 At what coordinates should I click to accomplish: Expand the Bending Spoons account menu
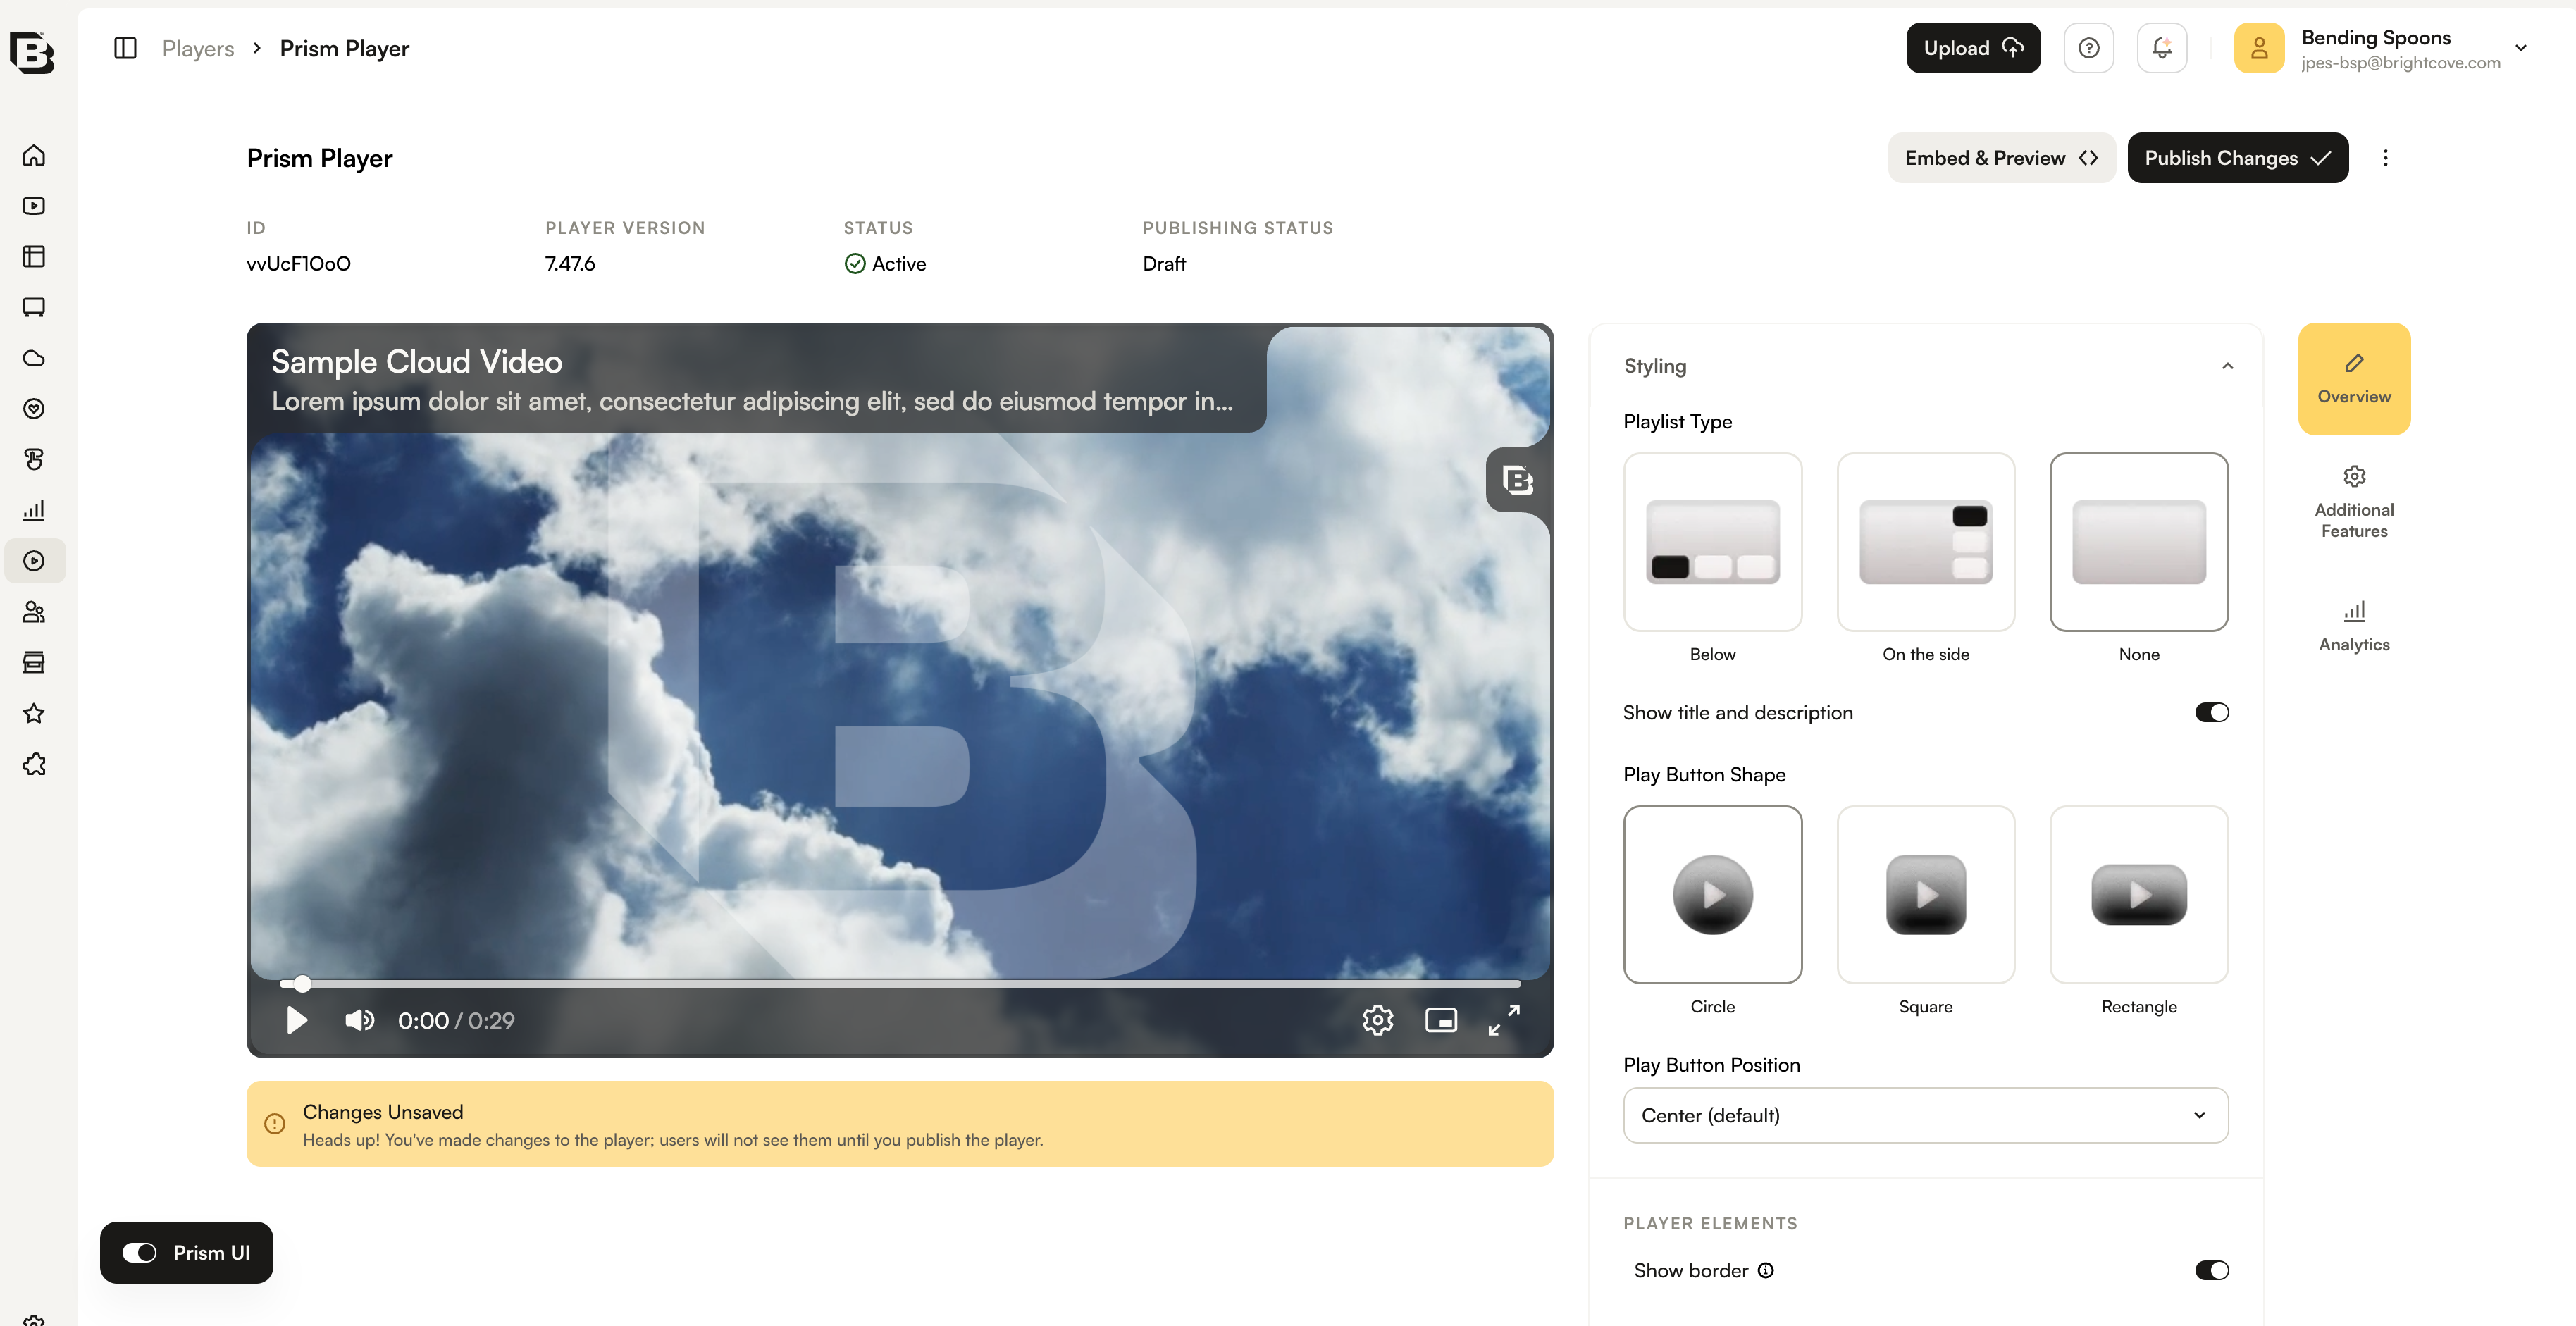coord(2520,48)
